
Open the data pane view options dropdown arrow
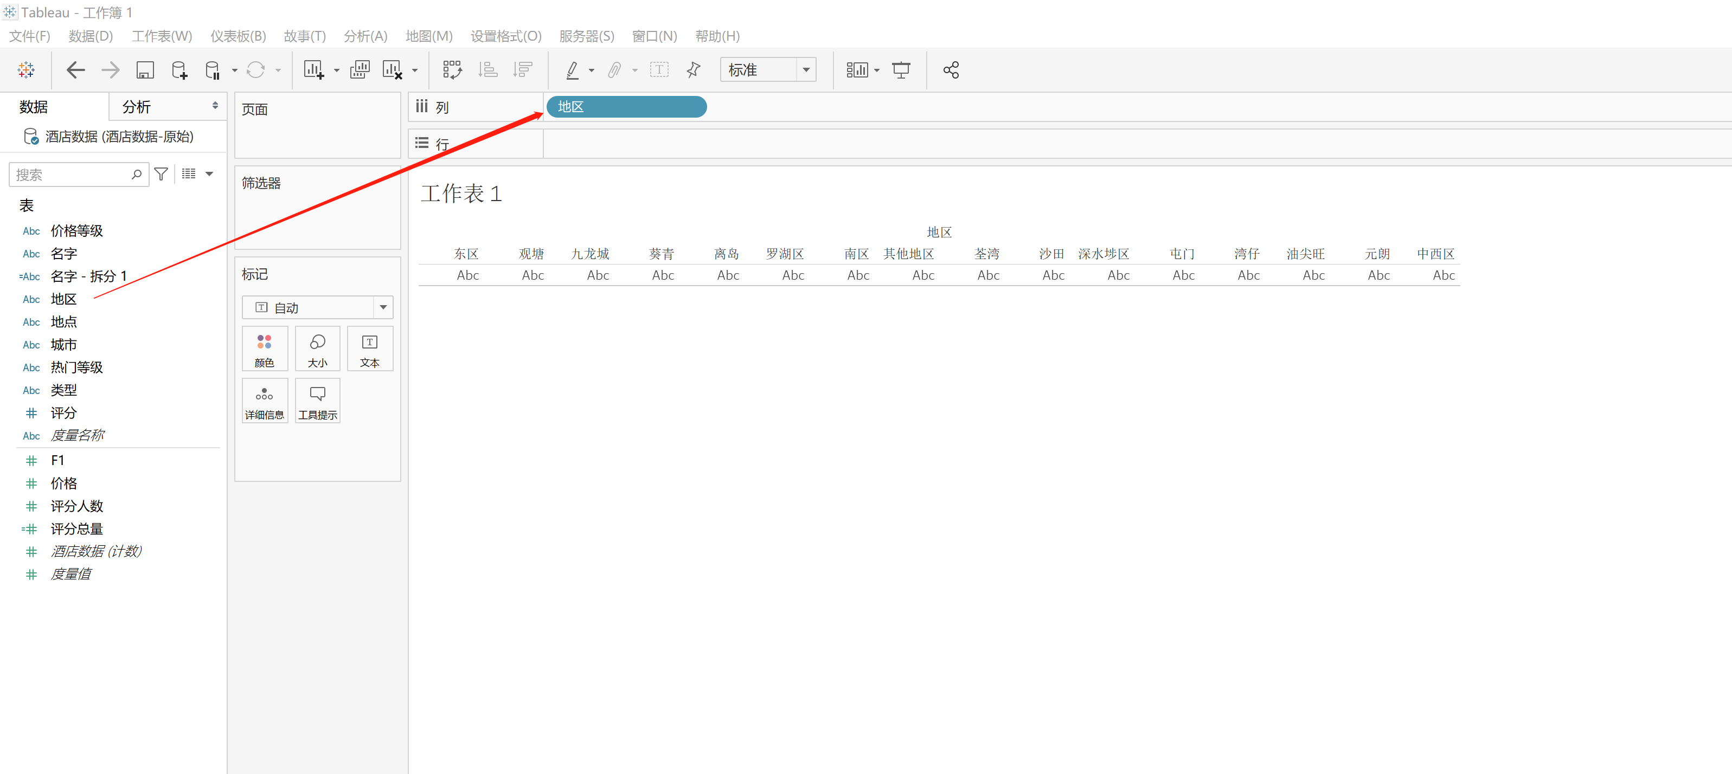209,174
